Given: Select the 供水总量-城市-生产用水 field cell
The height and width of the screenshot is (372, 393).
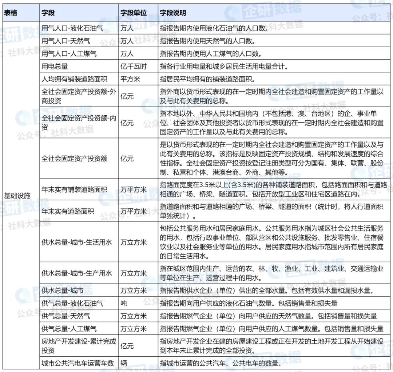Looking at the screenshot, I should coord(79,273).
